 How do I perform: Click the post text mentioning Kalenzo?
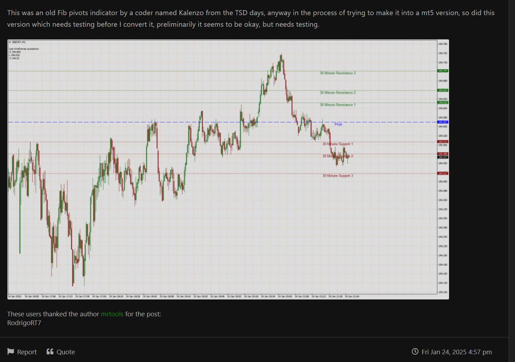coord(251,18)
